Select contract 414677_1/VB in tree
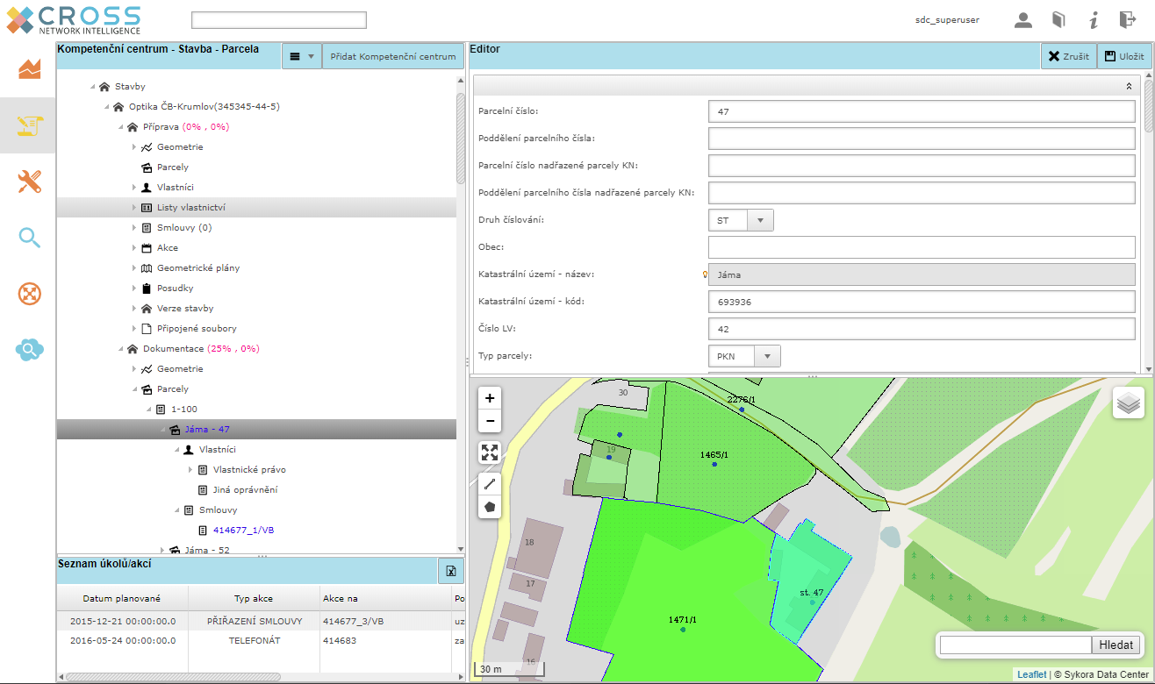Viewport: 1155px width, 684px height. (x=243, y=531)
